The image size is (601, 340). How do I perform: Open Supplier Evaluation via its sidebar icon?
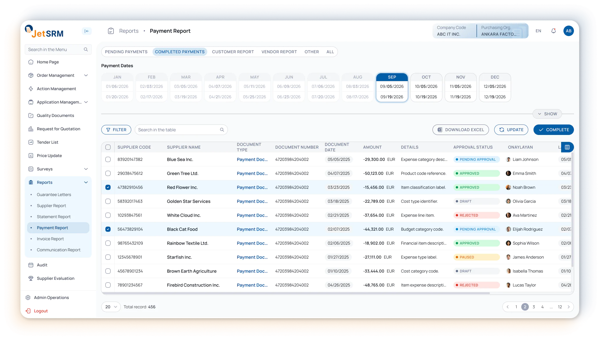click(31, 278)
